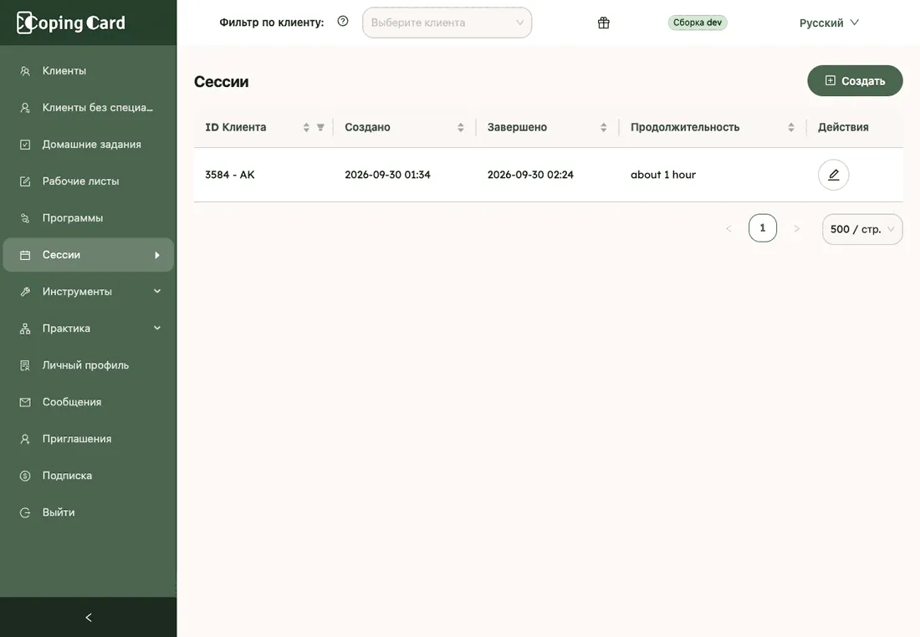The width and height of the screenshot is (920, 637).
Task: Open the Выберите клиента dropdown
Action: [x=447, y=23]
